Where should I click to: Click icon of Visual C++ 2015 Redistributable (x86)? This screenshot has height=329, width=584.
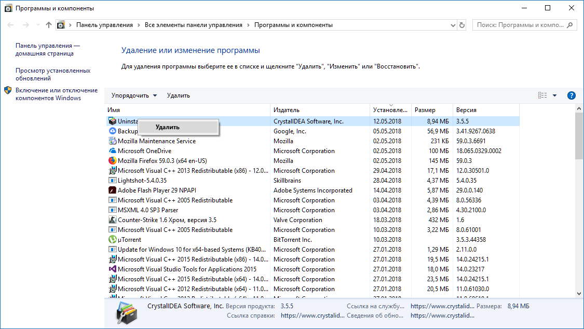(113, 259)
